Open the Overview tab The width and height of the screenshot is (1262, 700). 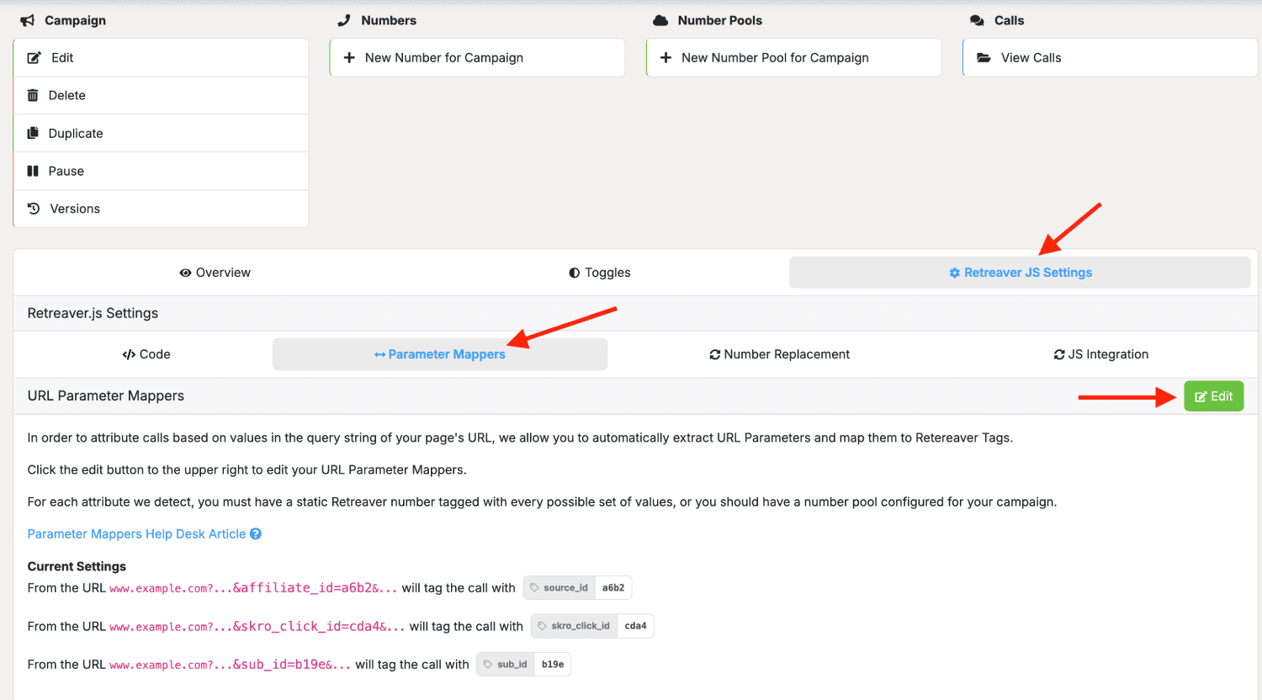(x=215, y=273)
